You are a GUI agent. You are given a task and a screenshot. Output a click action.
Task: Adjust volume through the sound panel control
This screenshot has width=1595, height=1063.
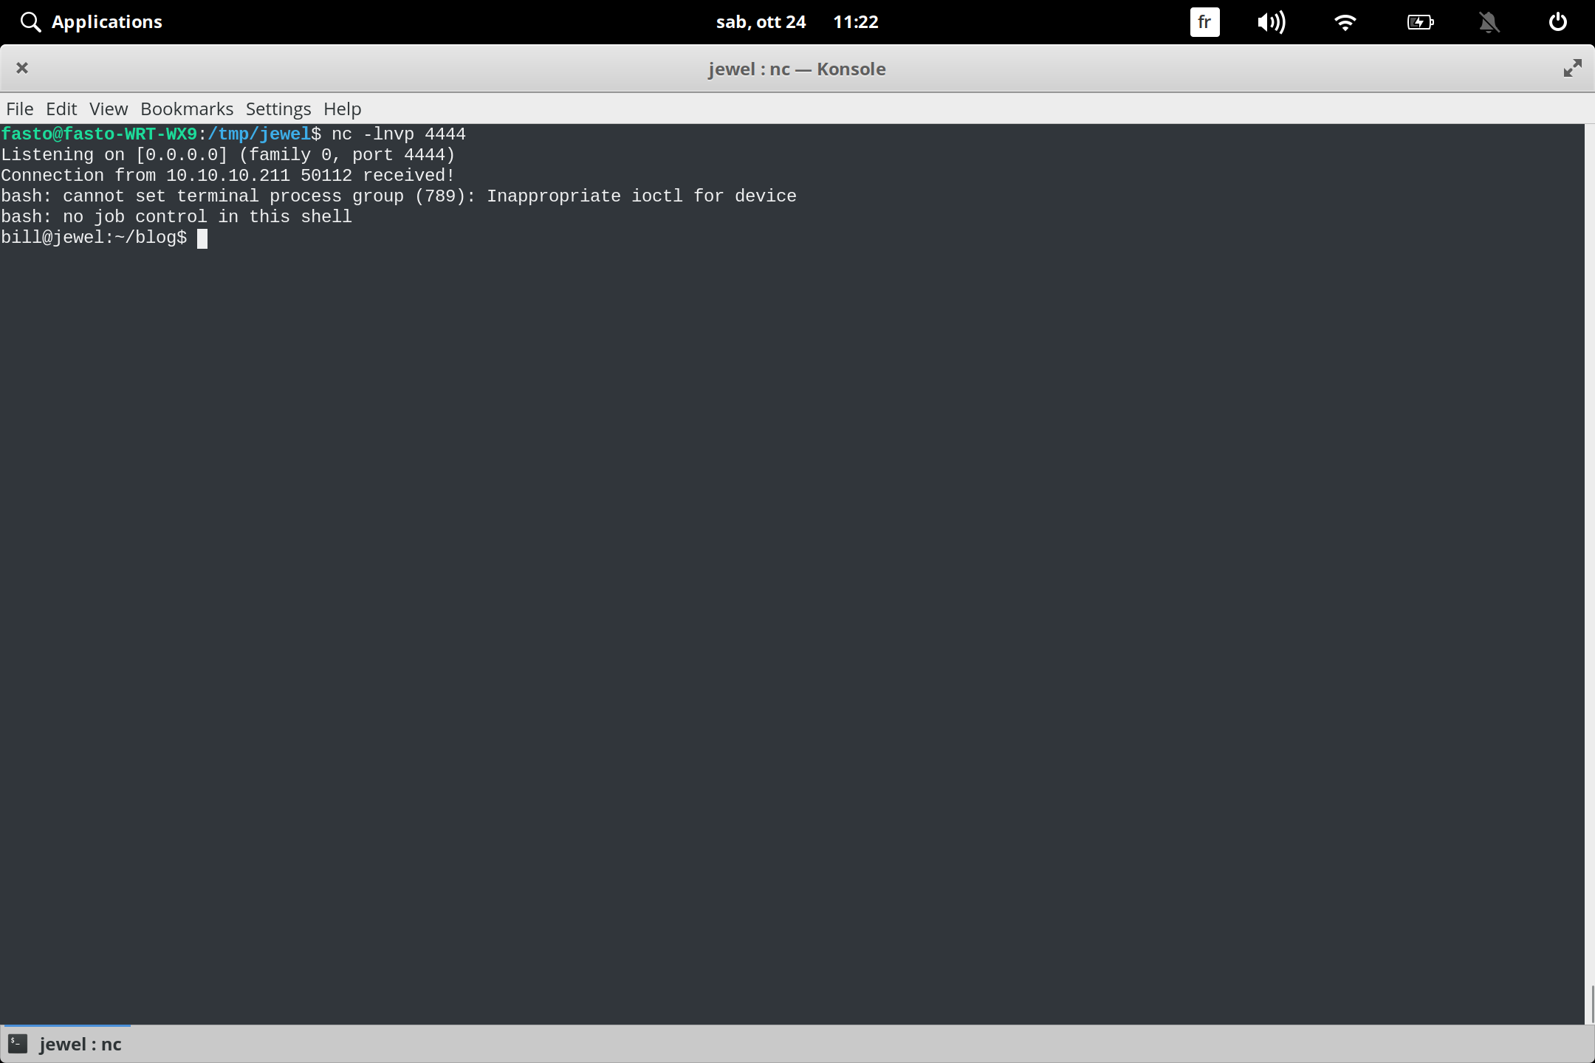[x=1272, y=21]
